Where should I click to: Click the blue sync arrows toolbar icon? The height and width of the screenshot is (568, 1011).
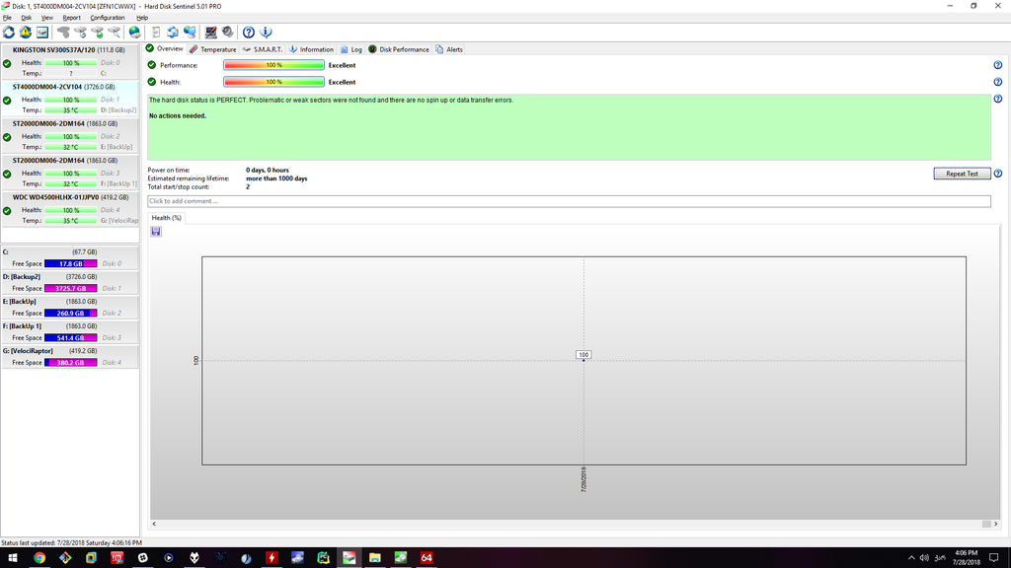173,33
